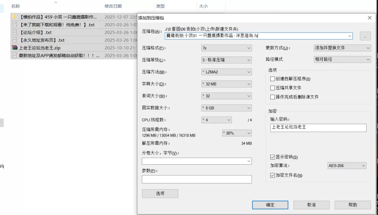Screen dimensions: 378x215
Task: Select the file 【永久地址发布页】.txt
Action: coord(42,40)
